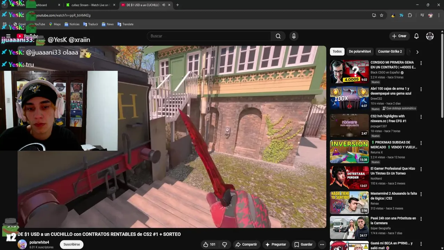Open polarwhite4 channel avatar
This screenshot has height=250, width=444.
22,244
